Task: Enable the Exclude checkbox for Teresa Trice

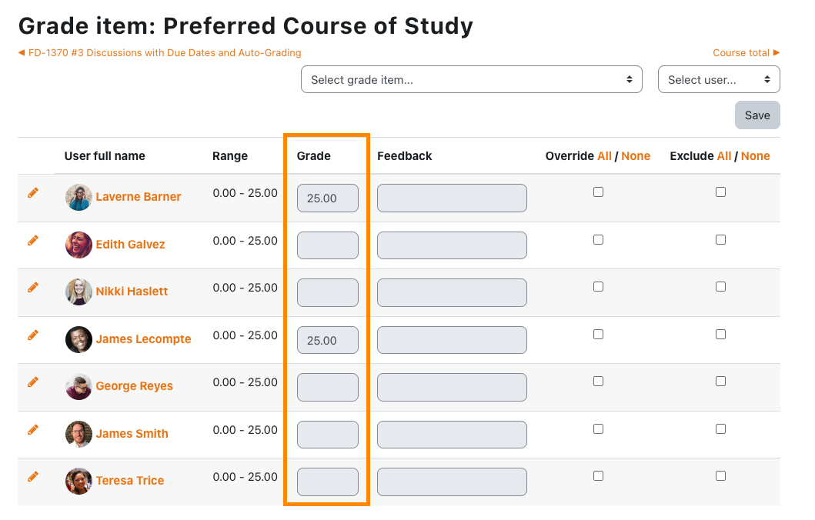Action: tap(720, 476)
